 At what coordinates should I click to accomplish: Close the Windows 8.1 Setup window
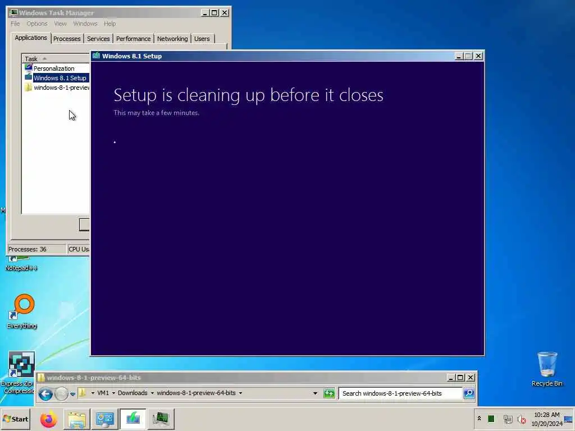(478, 56)
